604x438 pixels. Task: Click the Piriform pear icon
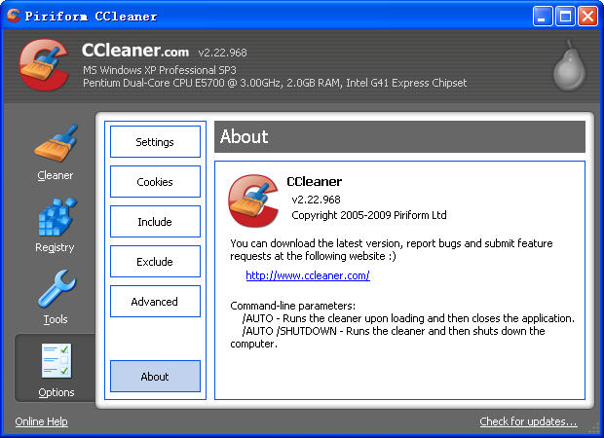pos(567,65)
